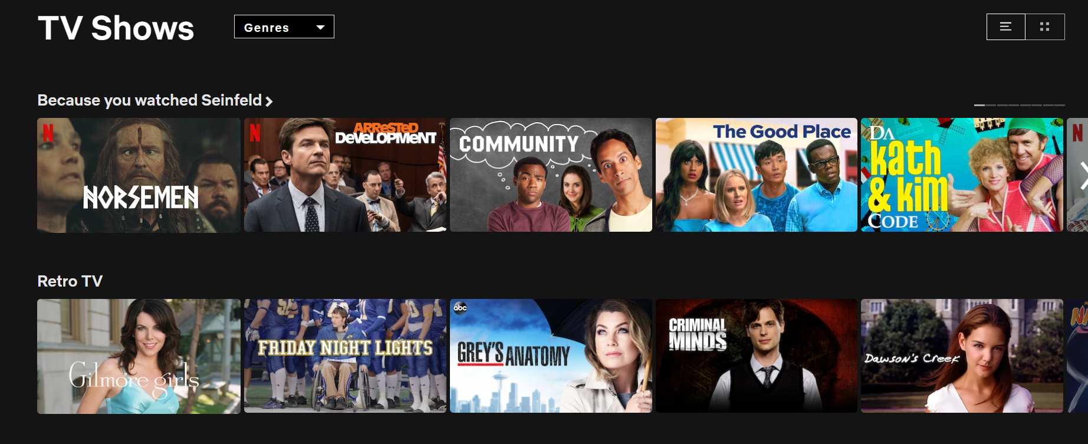1088x444 pixels.
Task: Open Kath & Kim Da Code tile
Action: [x=962, y=175]
